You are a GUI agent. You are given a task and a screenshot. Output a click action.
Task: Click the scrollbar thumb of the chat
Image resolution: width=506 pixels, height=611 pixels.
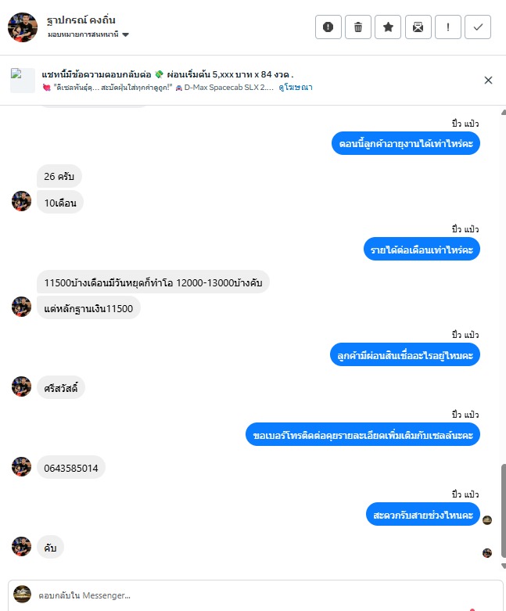click(x=503, y=511)
